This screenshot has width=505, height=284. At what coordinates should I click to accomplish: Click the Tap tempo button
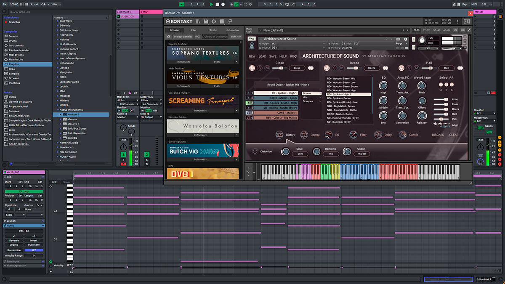(5, 4)
